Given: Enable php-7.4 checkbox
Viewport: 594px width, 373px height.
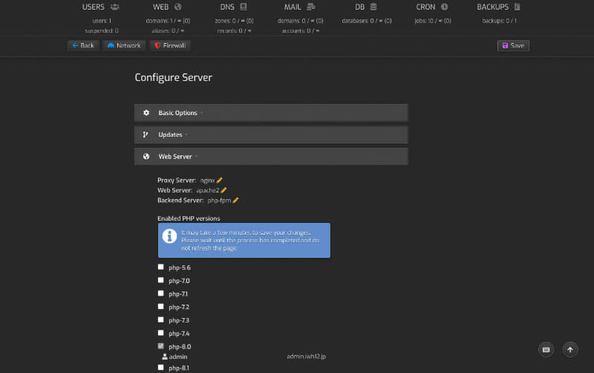Looking at the screenshot, I should [x=160, y=333].
